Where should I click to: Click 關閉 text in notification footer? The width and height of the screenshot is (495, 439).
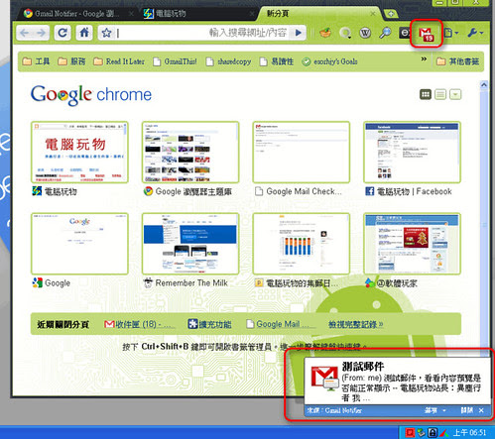(x=466, y=410)
